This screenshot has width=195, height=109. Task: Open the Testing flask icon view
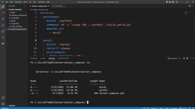(x=3, y=37)
